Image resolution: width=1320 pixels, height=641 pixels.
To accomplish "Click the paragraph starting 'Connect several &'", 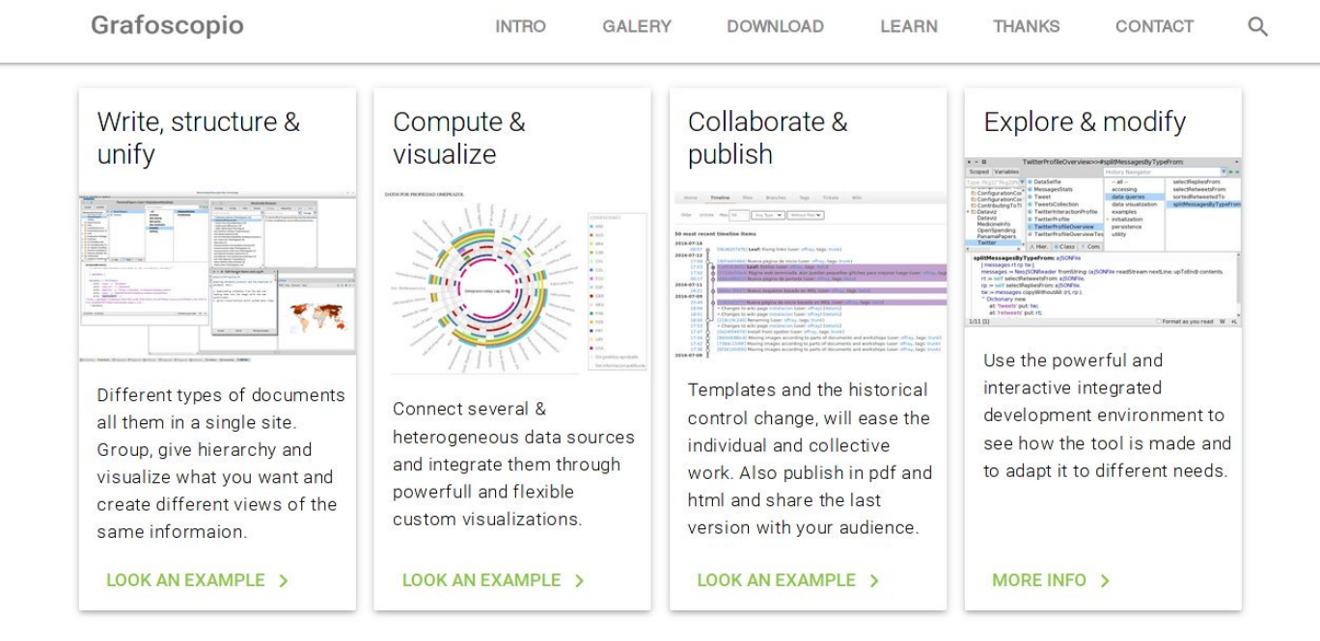I will click(x=513, y=464).
